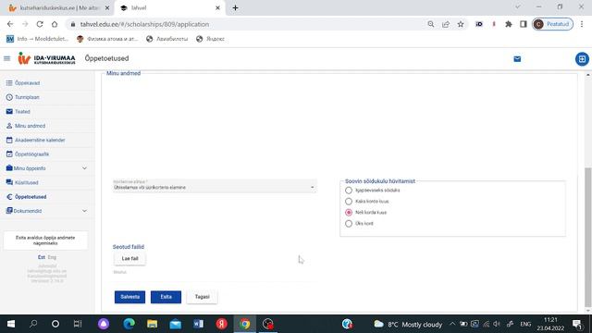
Task: Go back with the browser back arrow
Action: click(x=10, y=24)
